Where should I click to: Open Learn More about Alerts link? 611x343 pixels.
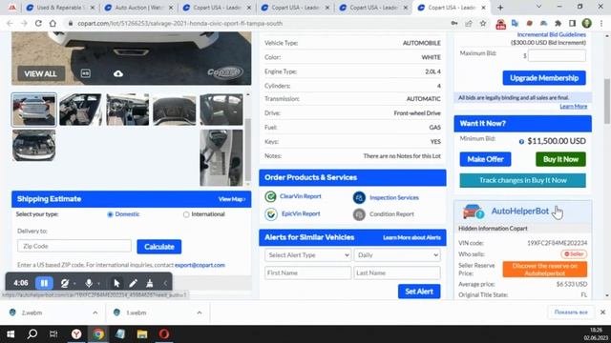411,237
